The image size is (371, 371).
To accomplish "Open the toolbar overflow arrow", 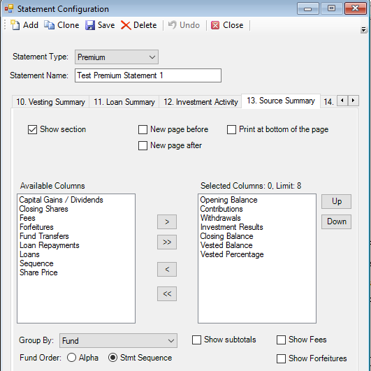I will (x=363, y=30).
